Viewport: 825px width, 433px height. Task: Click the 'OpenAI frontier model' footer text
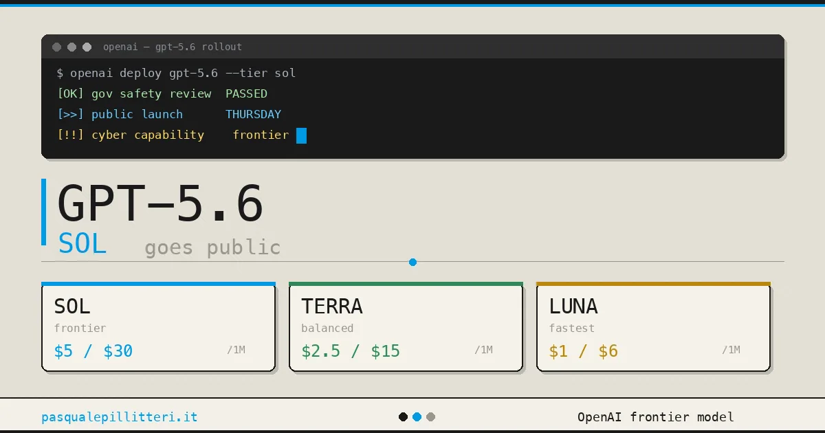(x=655, y=417)
